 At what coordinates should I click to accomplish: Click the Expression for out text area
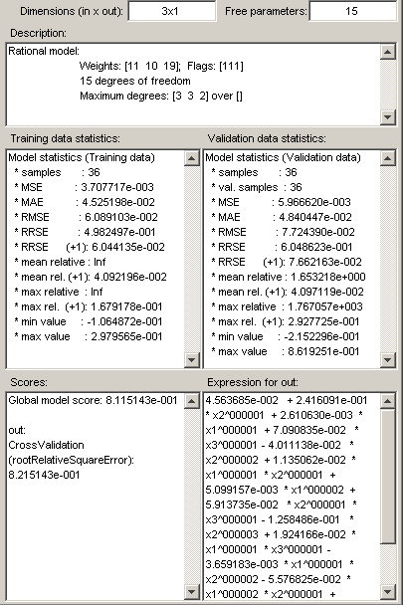(x=292, y=497)
